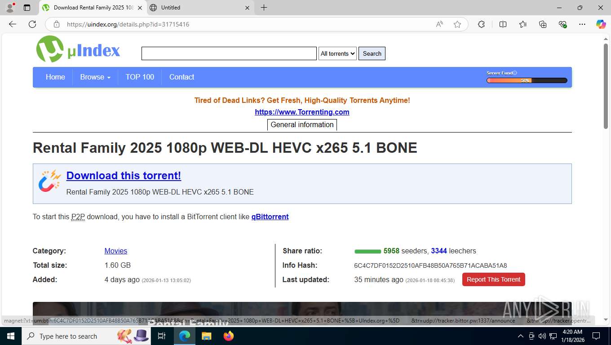This screenshot has height=345, width=611.
Task: Open a new browser tab
Action: tap(264, 8)
